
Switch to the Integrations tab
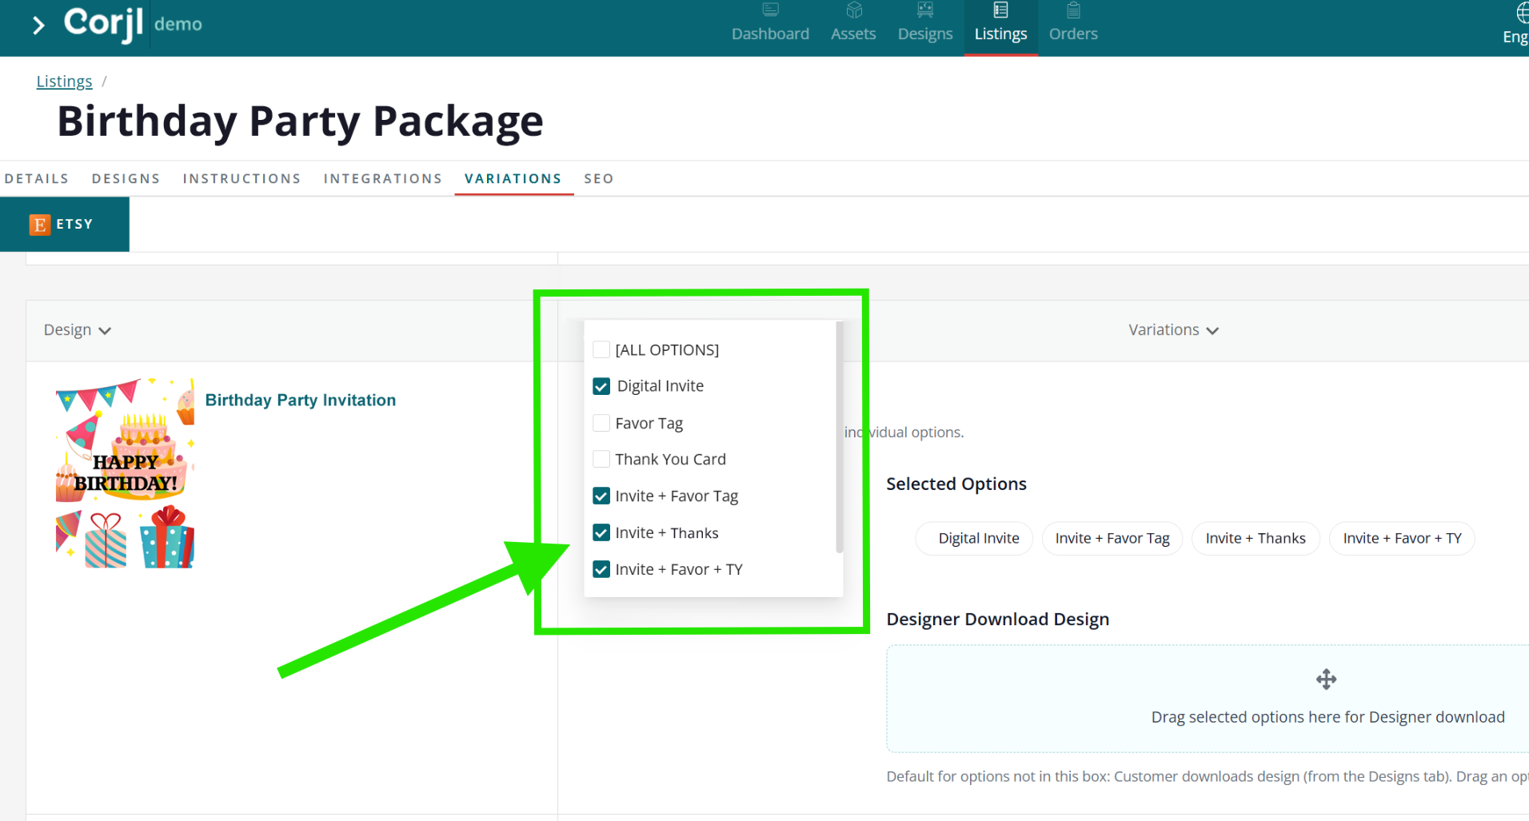(x=383, y=178)
